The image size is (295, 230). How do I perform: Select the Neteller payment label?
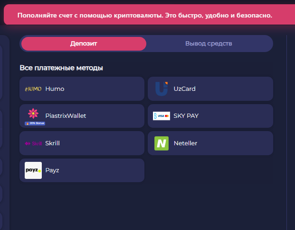(185, 143)
